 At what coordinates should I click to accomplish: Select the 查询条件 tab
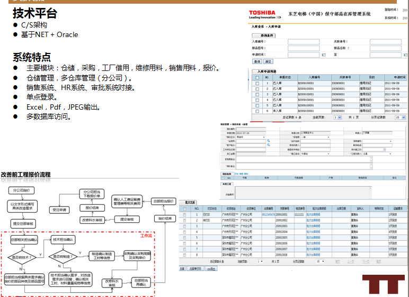tap(263, 35)
